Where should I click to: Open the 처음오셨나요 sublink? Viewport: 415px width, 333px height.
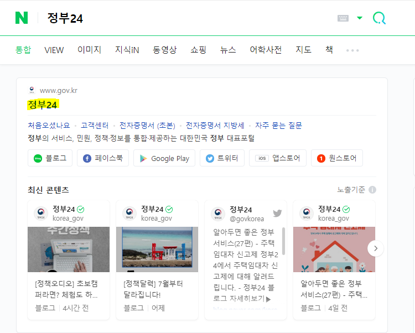click(49, 126)
